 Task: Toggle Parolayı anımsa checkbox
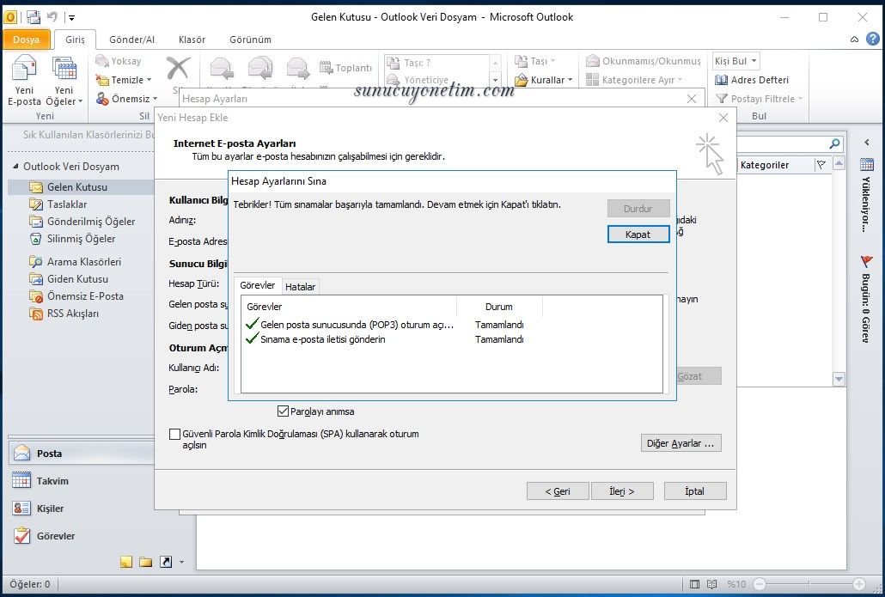(284, 411)
